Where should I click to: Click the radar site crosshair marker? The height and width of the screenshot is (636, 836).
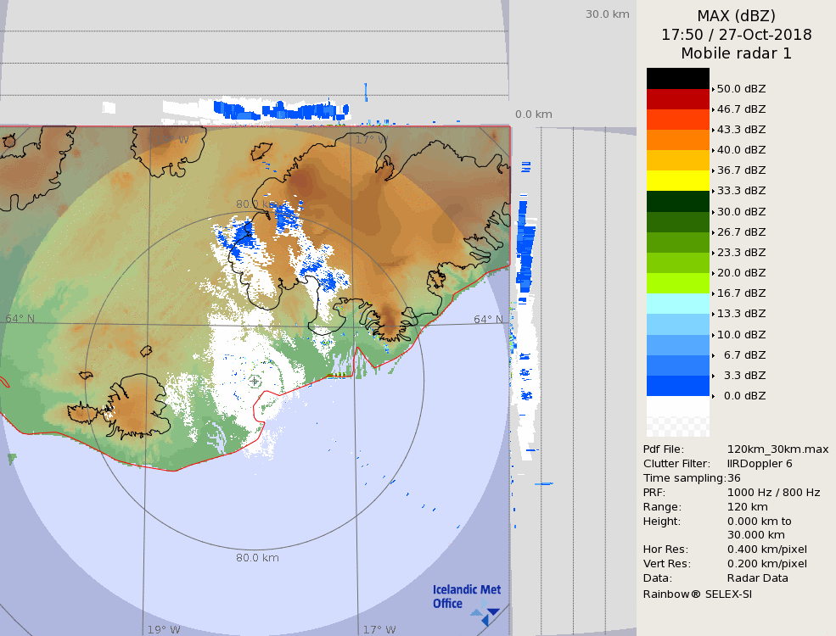255,382
